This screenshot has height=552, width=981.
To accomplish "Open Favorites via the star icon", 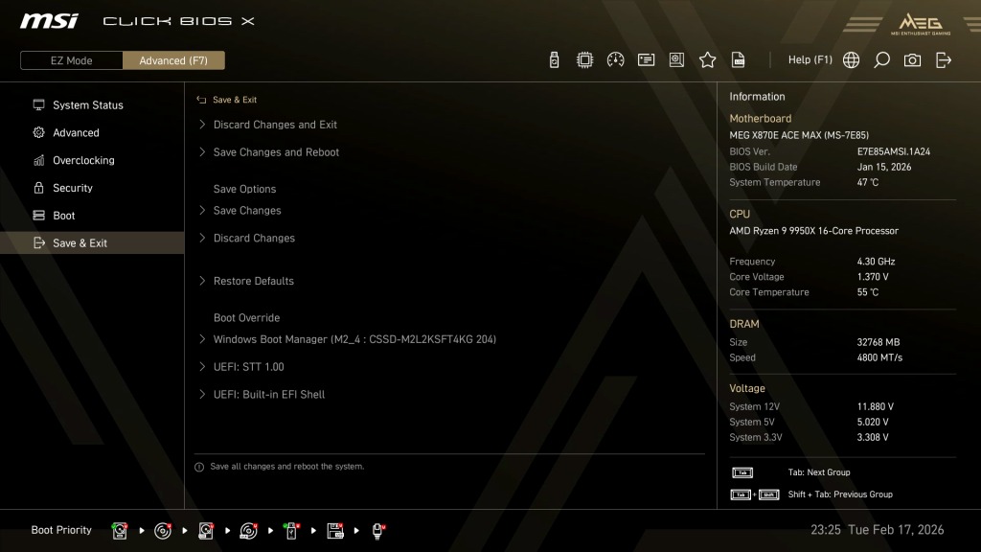I will 707,60.
